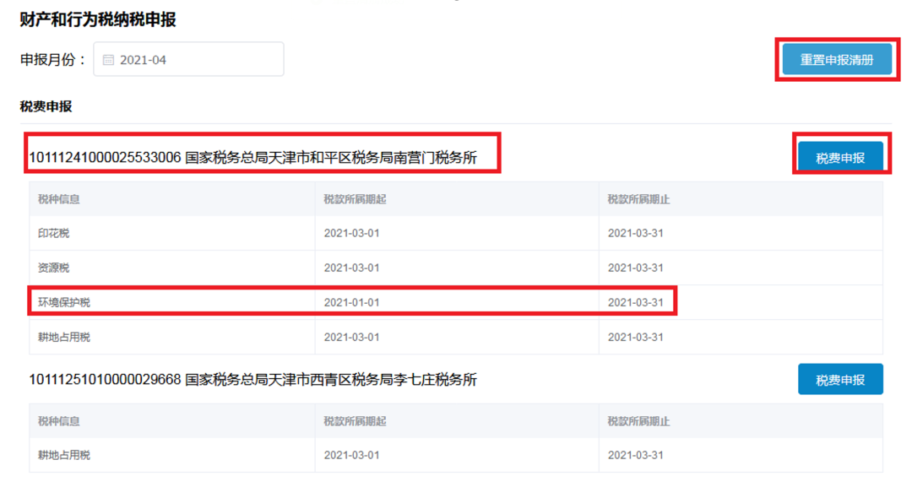The height and width of the screenshot is (487, 912).
Task: Click 税费申报 button for 李七庄税务所
Action: [x=840, y=380]
